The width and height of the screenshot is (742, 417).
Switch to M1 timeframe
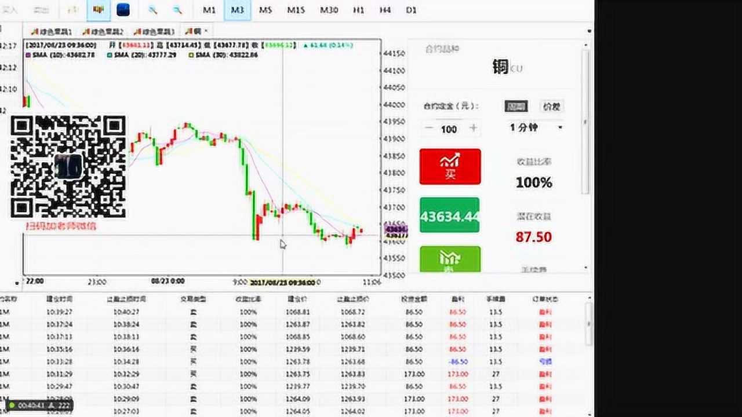(x=209, y=10)
